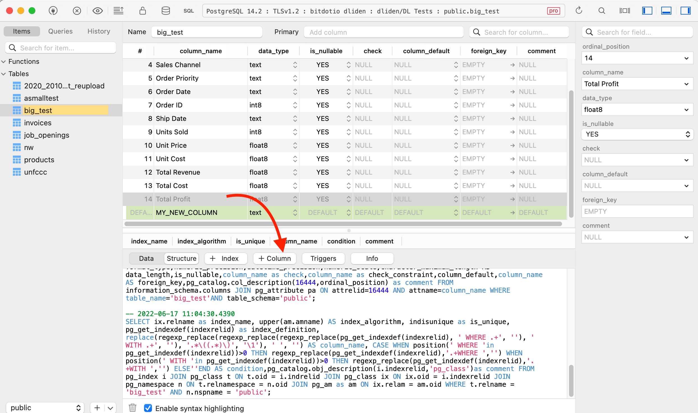Switch to the Items tab

[22, 31]
